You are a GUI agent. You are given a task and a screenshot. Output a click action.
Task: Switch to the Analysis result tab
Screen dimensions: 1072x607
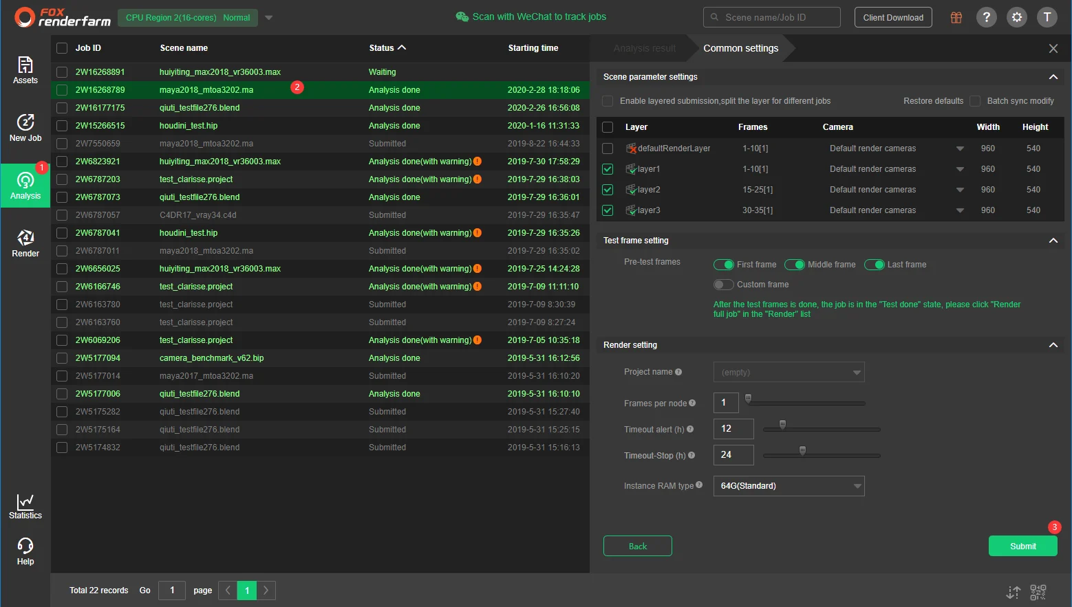tap(644, 48)
